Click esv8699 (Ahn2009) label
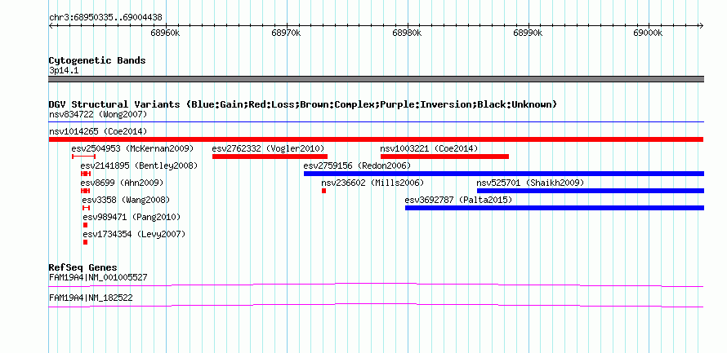 [x=122, y=183]
